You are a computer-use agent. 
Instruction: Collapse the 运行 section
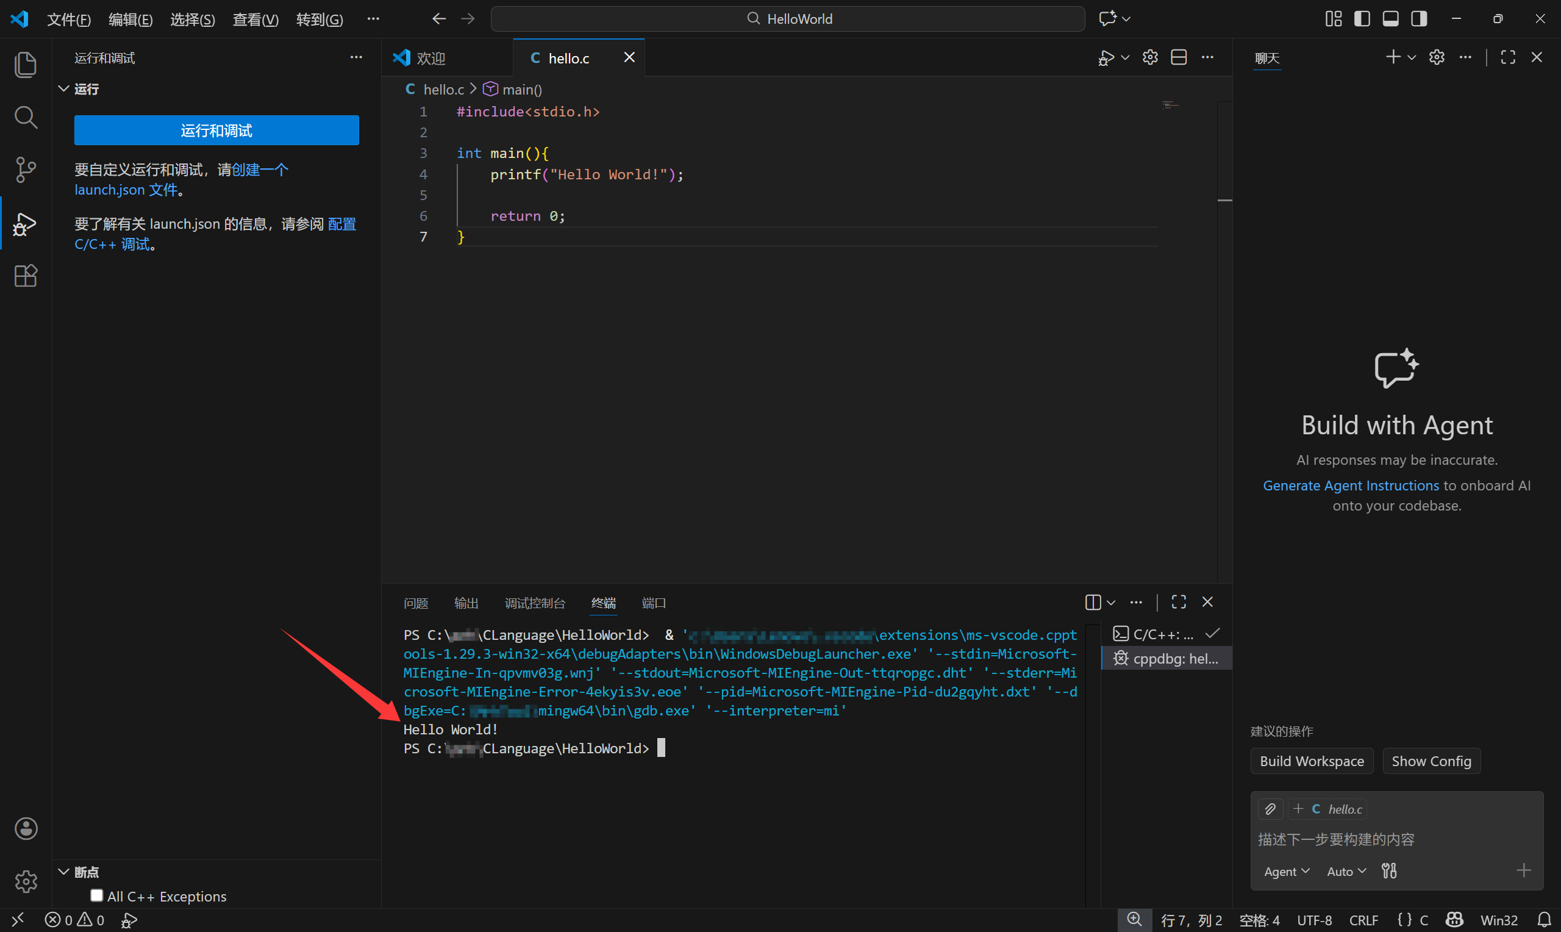tap(63, 88)
